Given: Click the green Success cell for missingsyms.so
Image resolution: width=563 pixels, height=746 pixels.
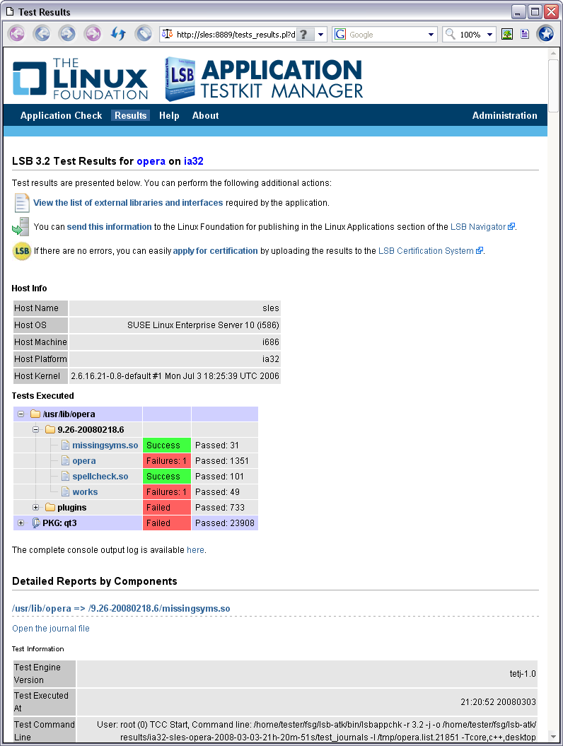Looking at the screenshot, I should coord(167,445).
